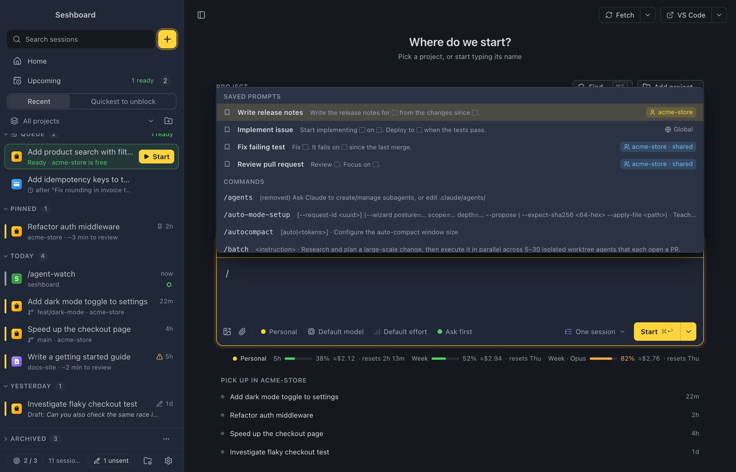The width and height of the screenshot is (736, 472).
Task: Click the Week Opus orange usage bar
Action: [603, 359]
